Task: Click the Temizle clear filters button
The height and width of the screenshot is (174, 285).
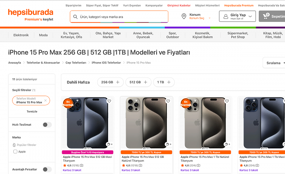Action: click(32, 111)
